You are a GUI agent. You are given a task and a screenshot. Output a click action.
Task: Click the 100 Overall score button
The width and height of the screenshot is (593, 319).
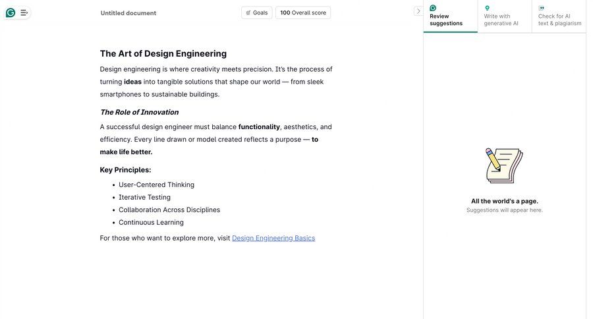tap(303, 13)
